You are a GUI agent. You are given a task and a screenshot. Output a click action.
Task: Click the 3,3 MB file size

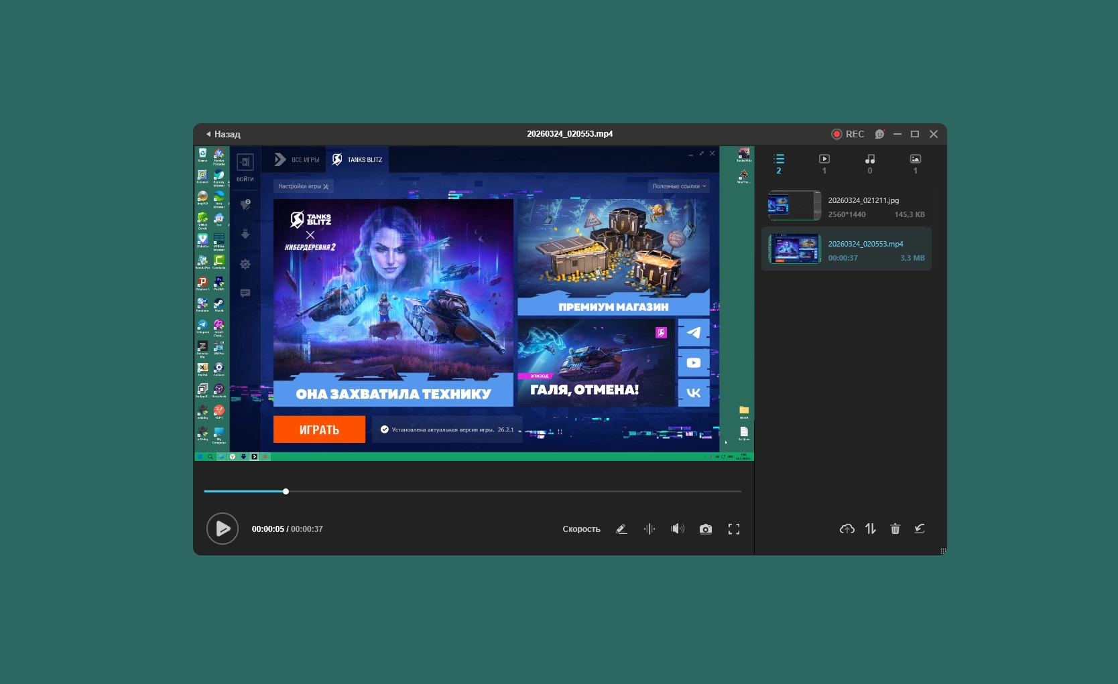[912, 258]
